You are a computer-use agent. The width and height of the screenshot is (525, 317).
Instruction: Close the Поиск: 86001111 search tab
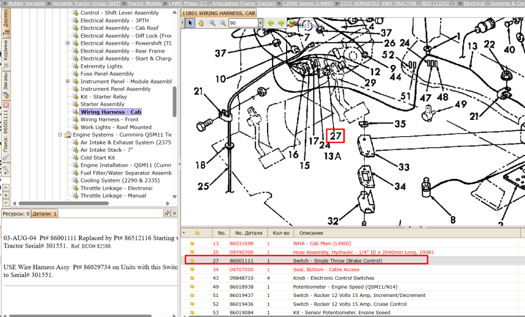tap(6, 105)
